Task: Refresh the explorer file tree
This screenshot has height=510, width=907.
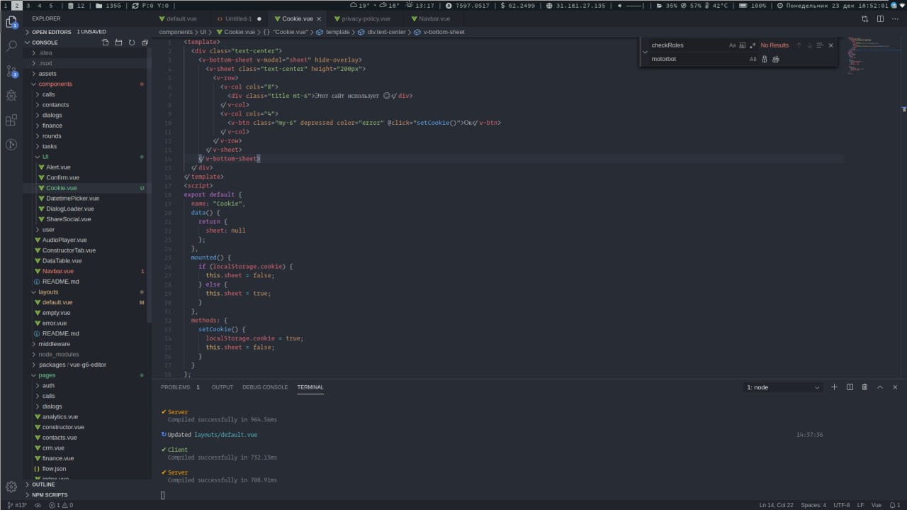Action: 131,43
